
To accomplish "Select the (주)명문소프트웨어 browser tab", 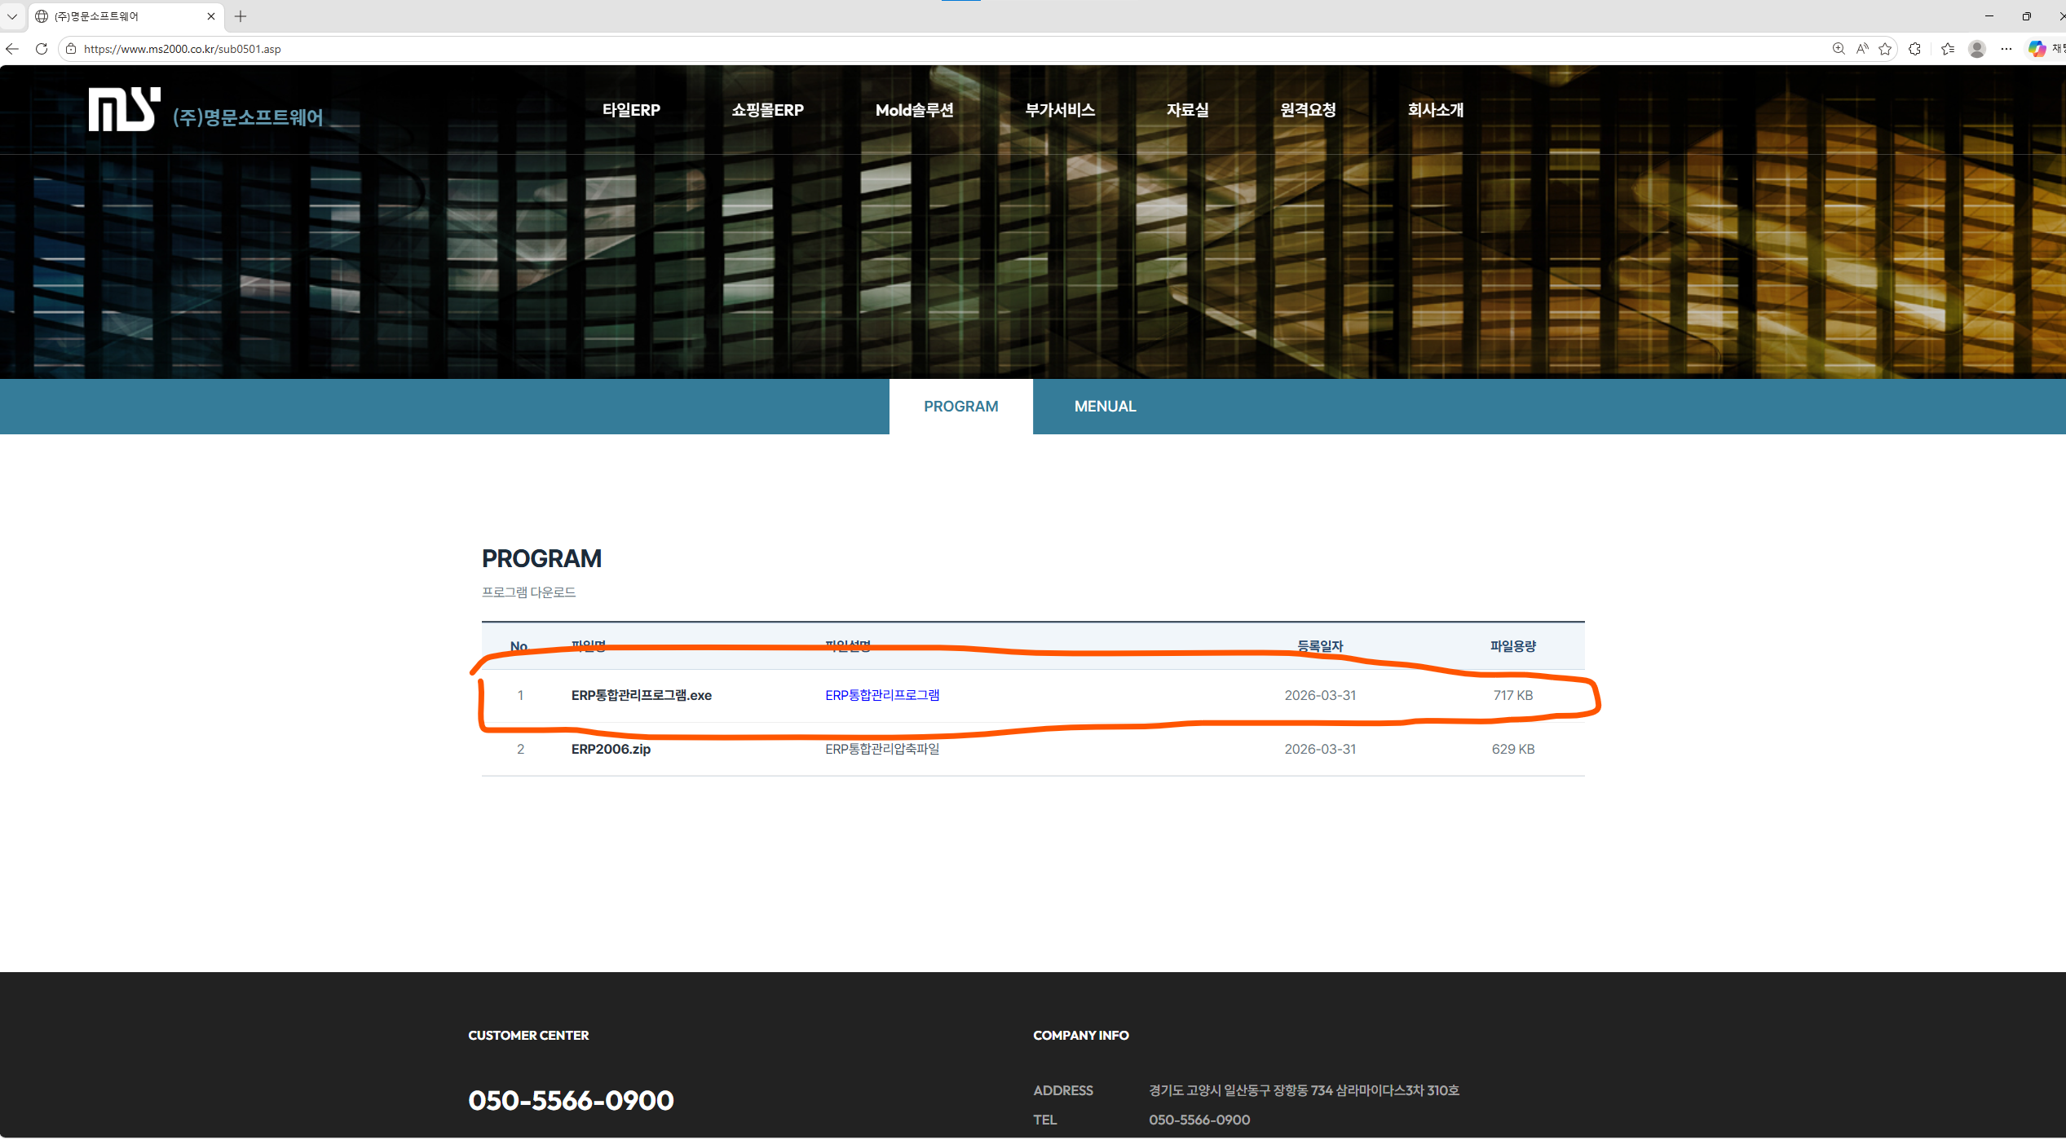I will coord(126,16).
